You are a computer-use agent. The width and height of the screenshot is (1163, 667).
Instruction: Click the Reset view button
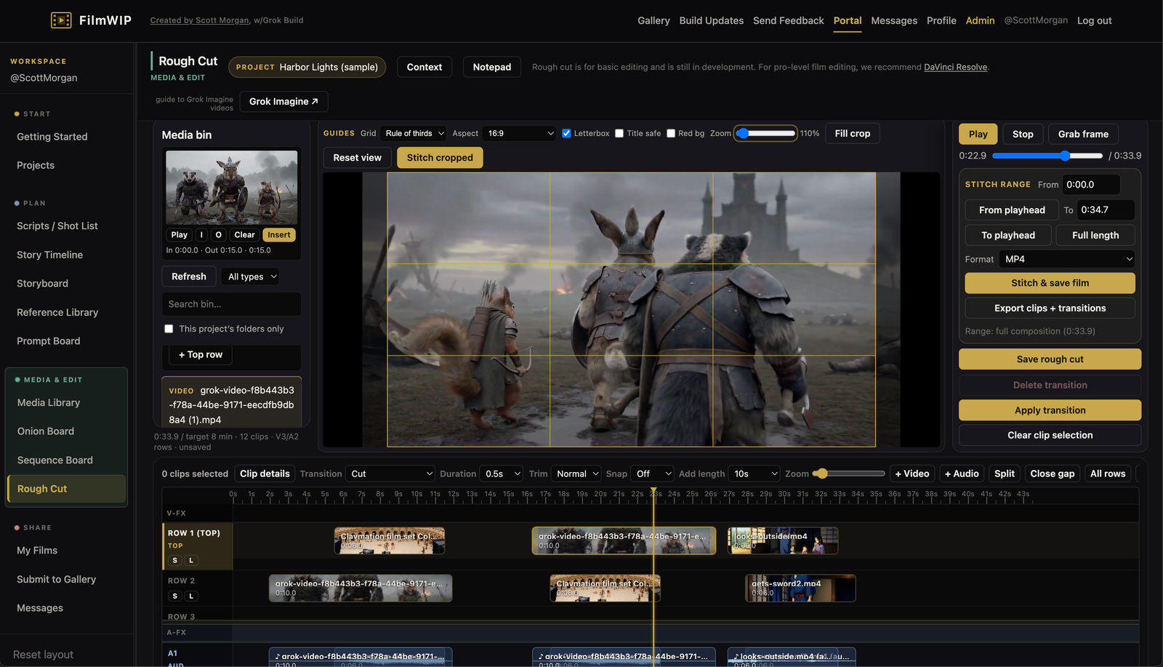357,158
